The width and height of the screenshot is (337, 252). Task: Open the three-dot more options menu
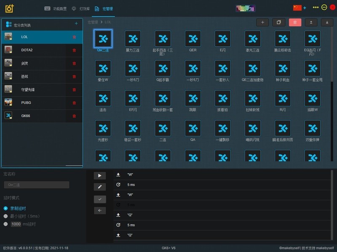click(x=316, y=8)
